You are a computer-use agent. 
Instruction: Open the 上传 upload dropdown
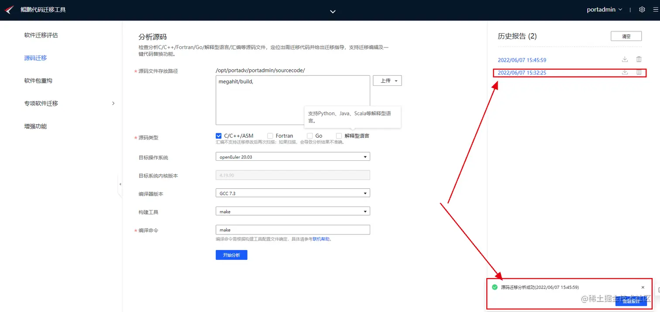[387, 81]
